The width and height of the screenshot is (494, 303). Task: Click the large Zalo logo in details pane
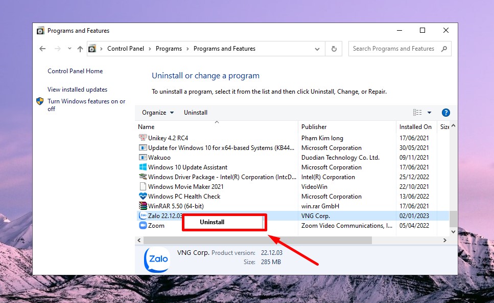(x=157, y=259)
